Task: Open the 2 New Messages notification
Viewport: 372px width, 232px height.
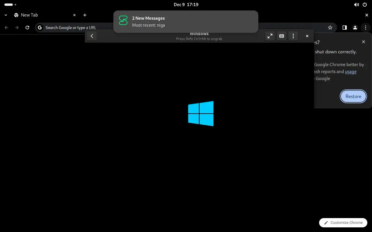Action: pos(186,22)
